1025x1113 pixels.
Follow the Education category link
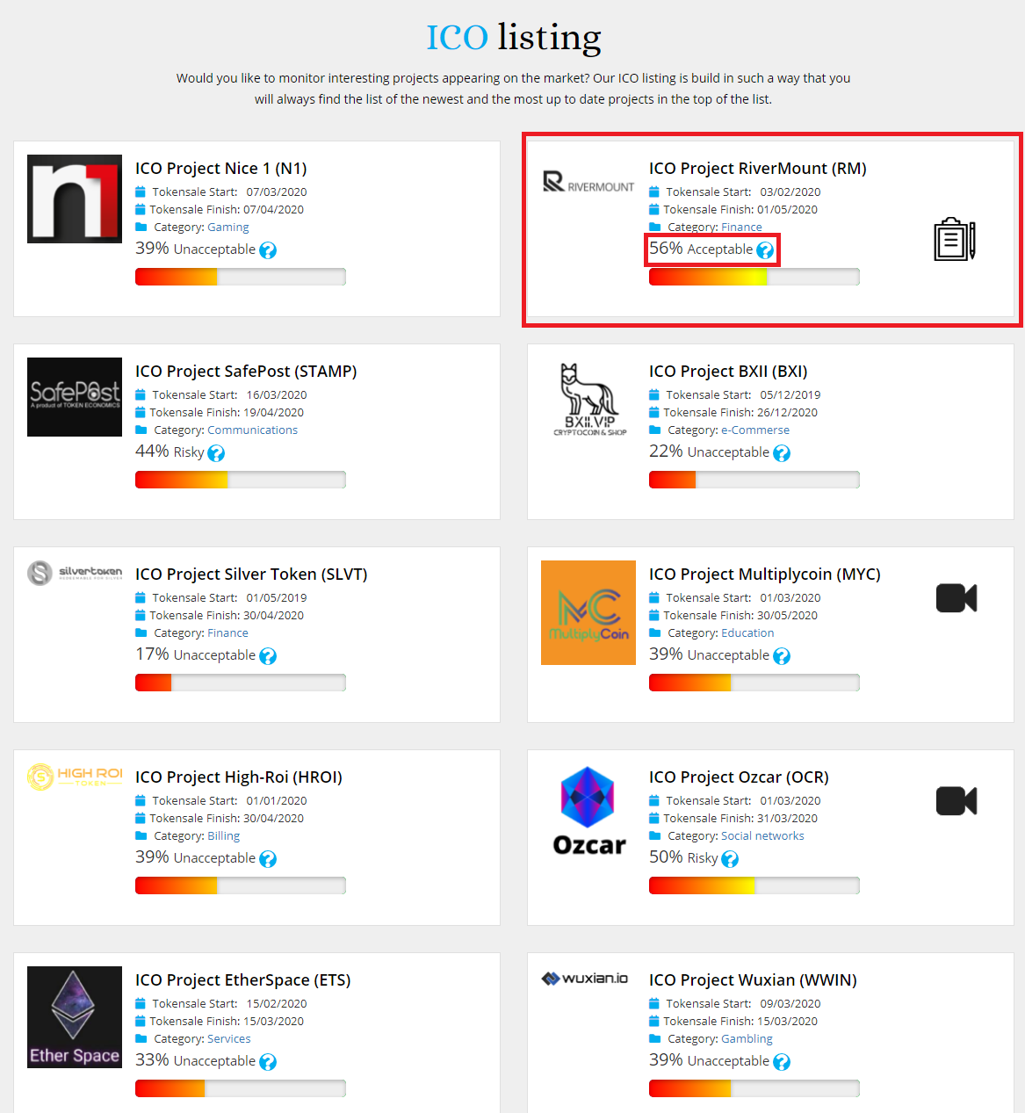coord(747,632)
